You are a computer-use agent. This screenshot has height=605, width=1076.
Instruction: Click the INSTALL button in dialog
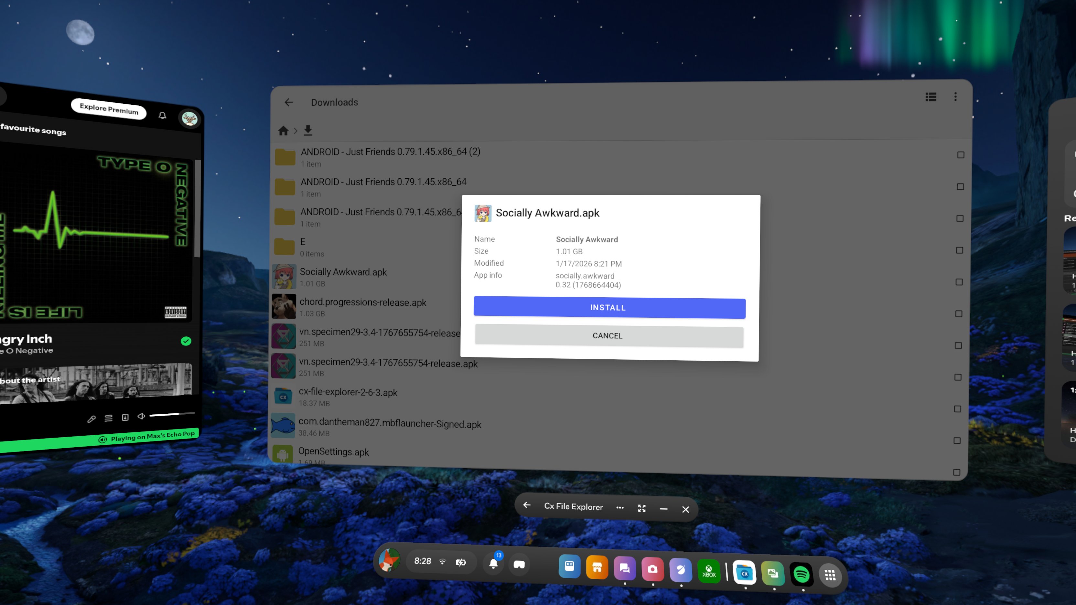click(609, 308)
